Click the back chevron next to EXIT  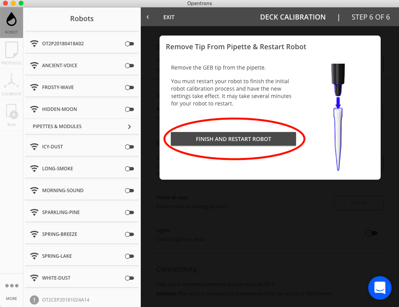point(148,17)
